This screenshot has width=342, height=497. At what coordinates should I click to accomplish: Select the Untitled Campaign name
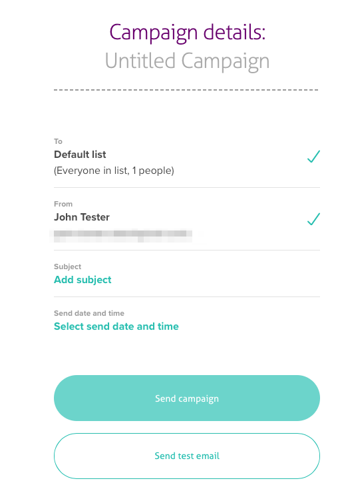[x=187, y=61]
